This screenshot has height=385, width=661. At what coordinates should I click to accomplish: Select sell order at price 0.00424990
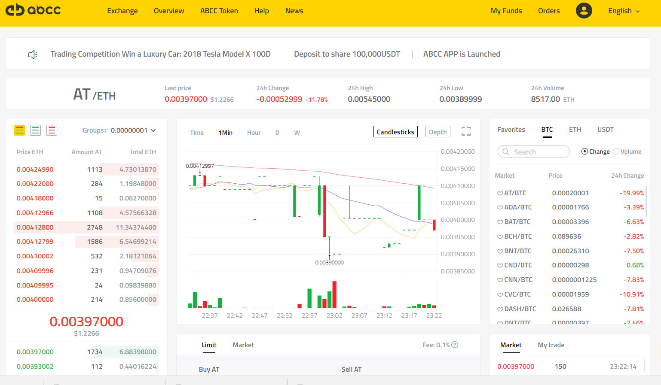(x=87, y=169)
